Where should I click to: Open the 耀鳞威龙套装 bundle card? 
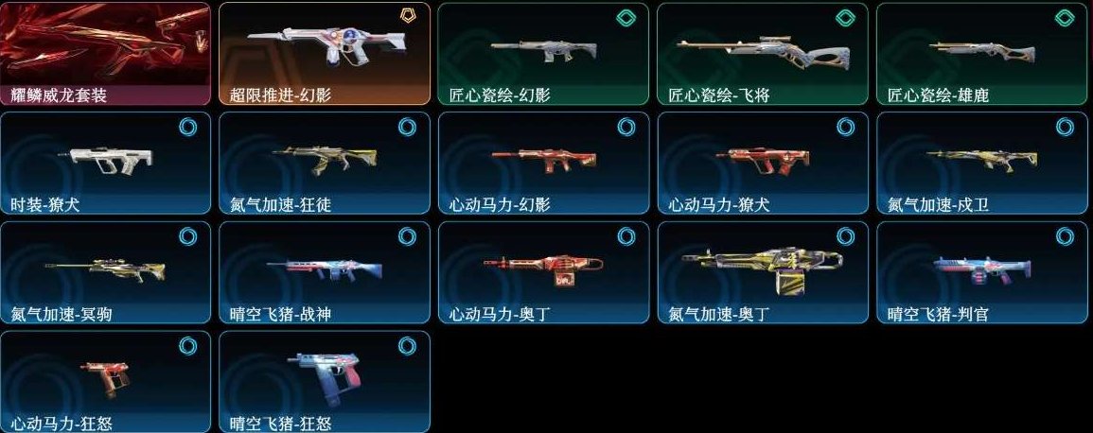pos(105,54)
